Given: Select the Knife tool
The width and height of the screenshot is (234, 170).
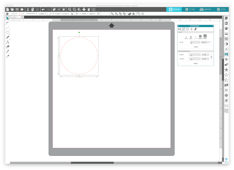Looking at the screenshot, I should coord(8,52).
